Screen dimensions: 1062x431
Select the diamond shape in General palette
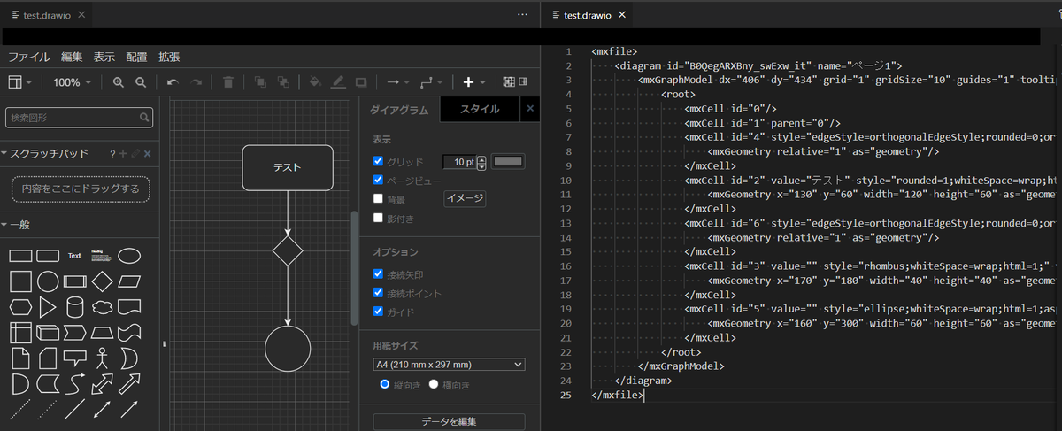(x=103, y=281)
